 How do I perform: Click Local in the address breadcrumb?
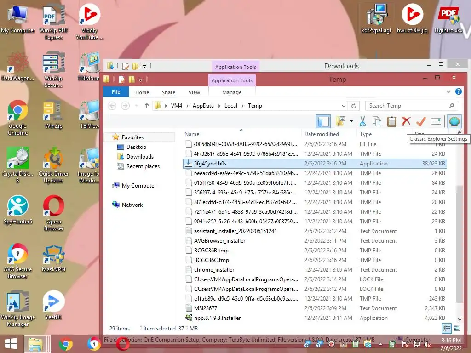coord(231,106)
